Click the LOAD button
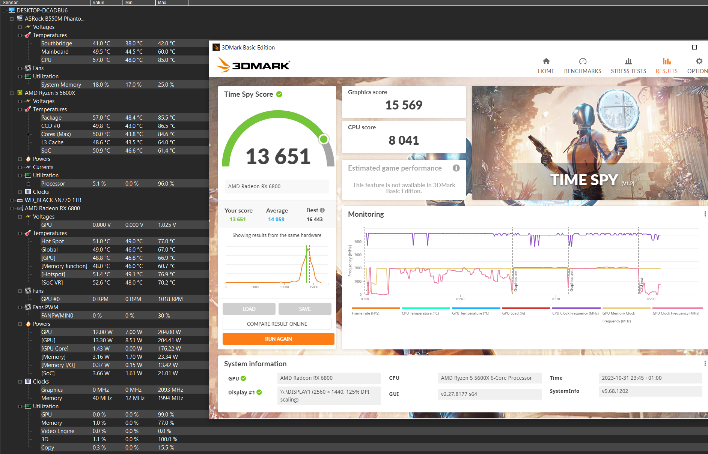 (249, 309)
